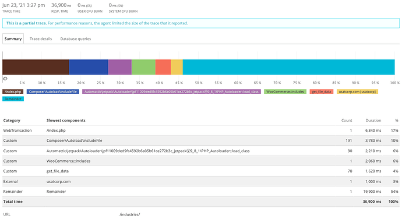Open the Trace details tab
Viewport: 402px width, 219px height.
41,39
